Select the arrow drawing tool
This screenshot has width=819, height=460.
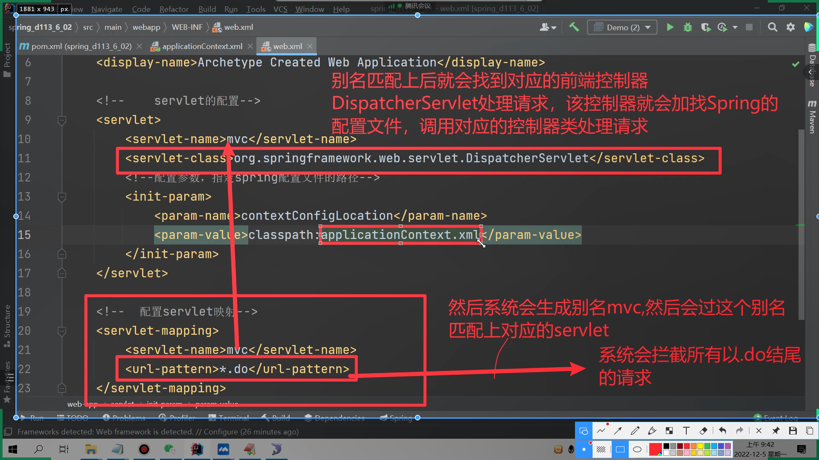coord(618,431)
